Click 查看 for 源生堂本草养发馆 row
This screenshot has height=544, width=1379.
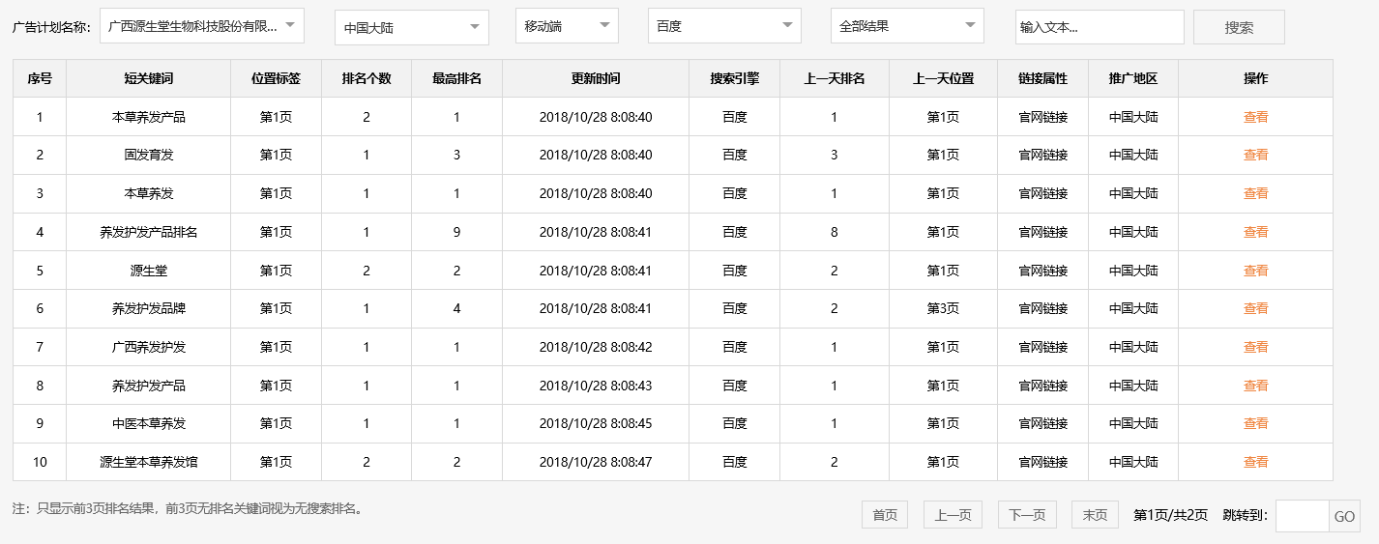1255,462
